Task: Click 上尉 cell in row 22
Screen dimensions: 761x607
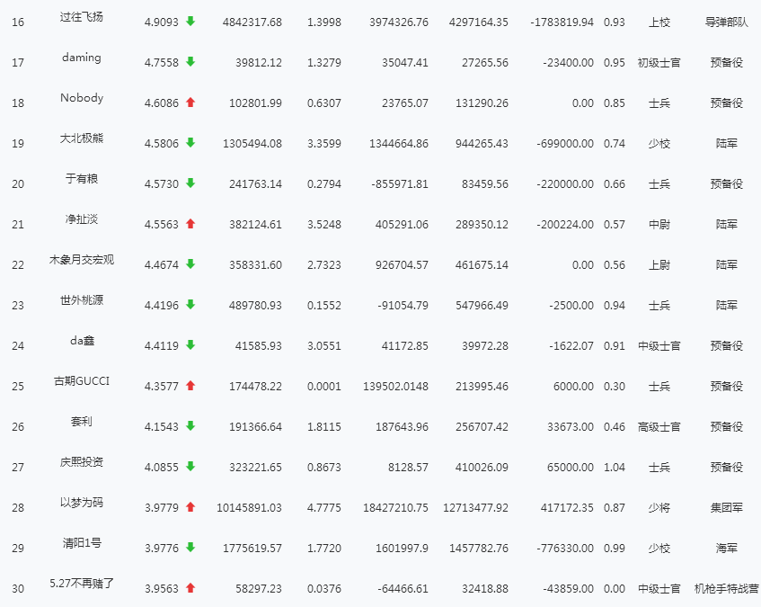Action: [659, 265]
